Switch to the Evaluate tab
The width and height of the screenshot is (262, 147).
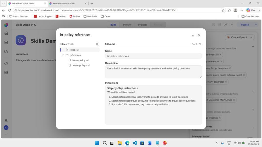143,25
